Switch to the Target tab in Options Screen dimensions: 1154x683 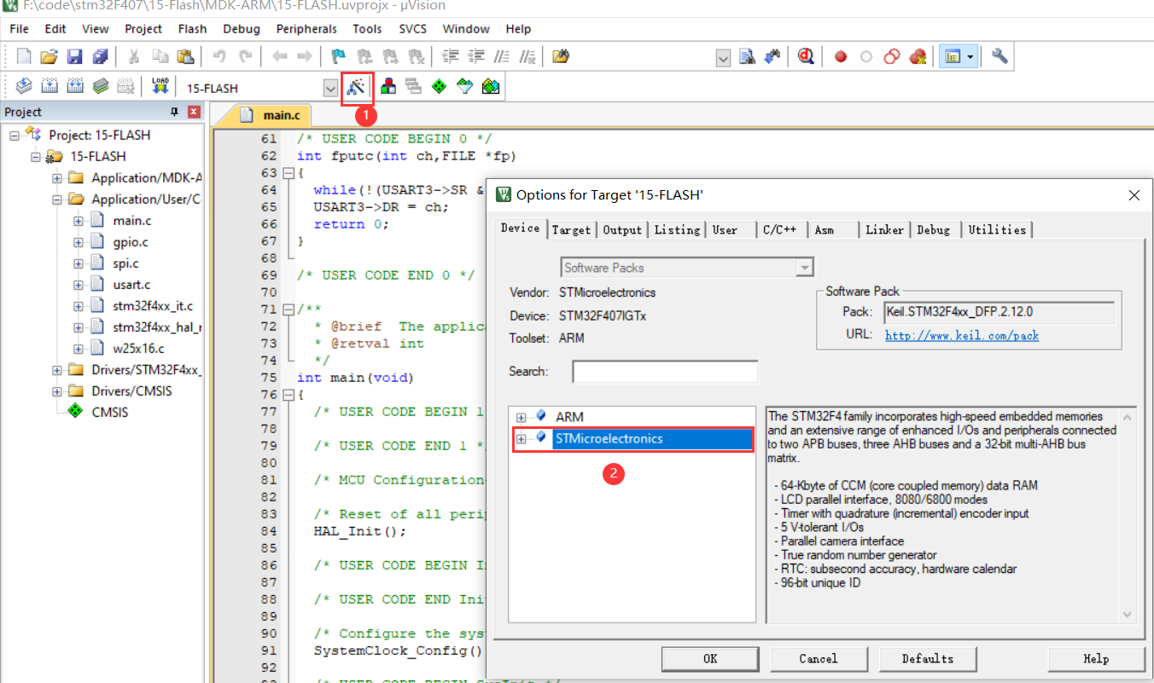[571, 230]
